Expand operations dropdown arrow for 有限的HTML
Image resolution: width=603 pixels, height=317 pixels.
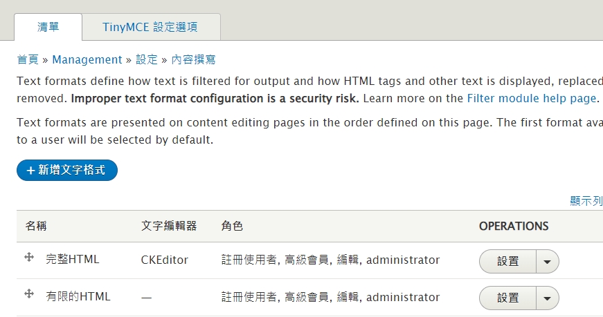click(548, 298)
